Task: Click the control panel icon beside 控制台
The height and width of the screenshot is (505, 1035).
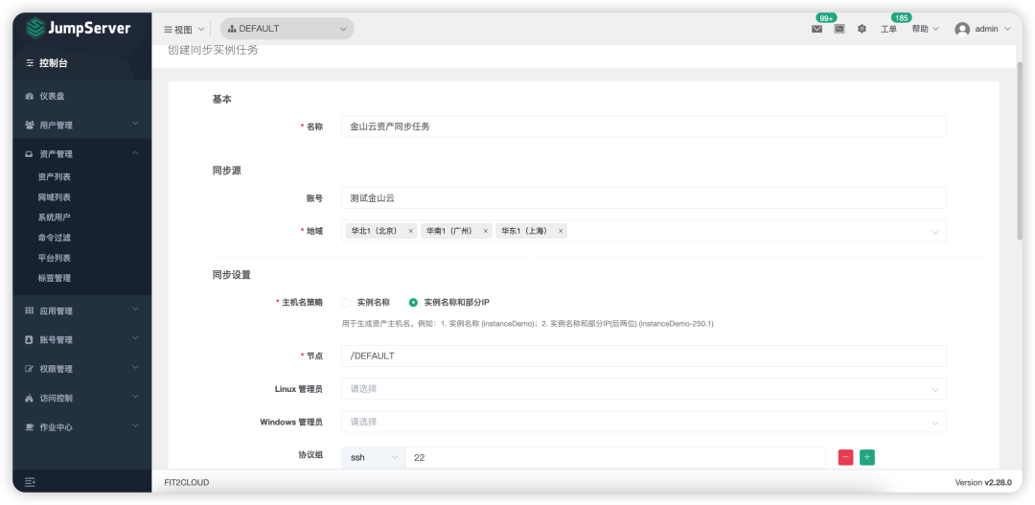Action: point(29,63)
